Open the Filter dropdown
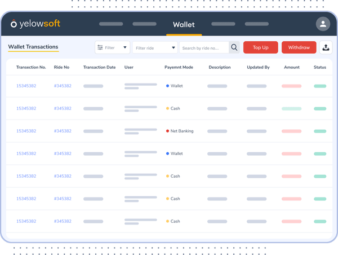The height and width of the screenshot is (255, 338). coord(113,48)
